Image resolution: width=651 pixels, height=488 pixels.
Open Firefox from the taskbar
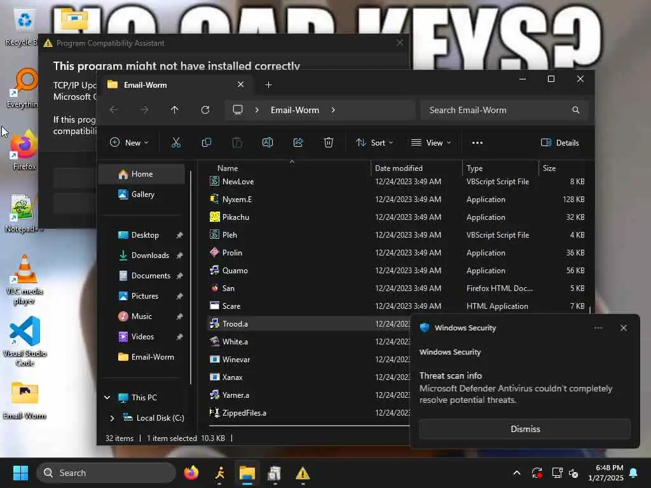pos(191,473)
